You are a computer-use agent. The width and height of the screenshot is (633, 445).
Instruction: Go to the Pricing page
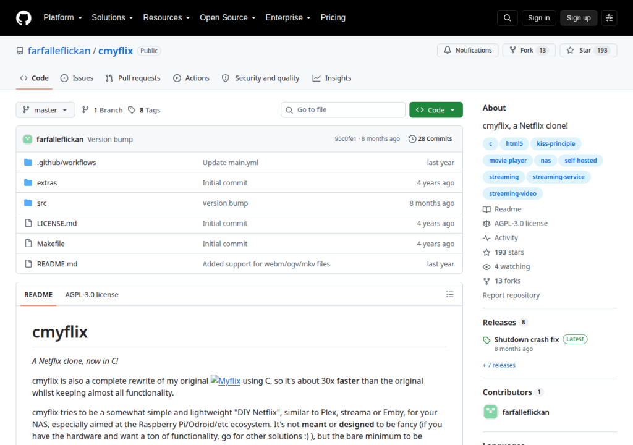pos(333,18)
